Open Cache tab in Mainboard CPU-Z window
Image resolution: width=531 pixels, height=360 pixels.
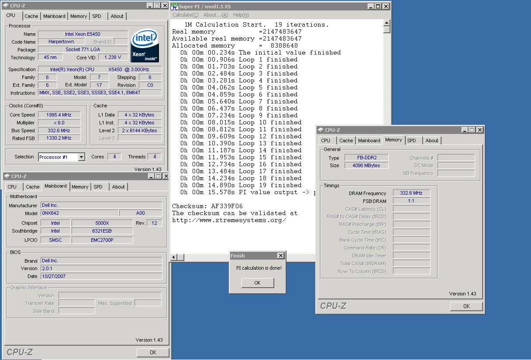32,187
